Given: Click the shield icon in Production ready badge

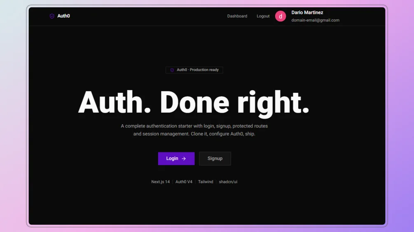Looking at the screenshot, I should pos(172,70).
